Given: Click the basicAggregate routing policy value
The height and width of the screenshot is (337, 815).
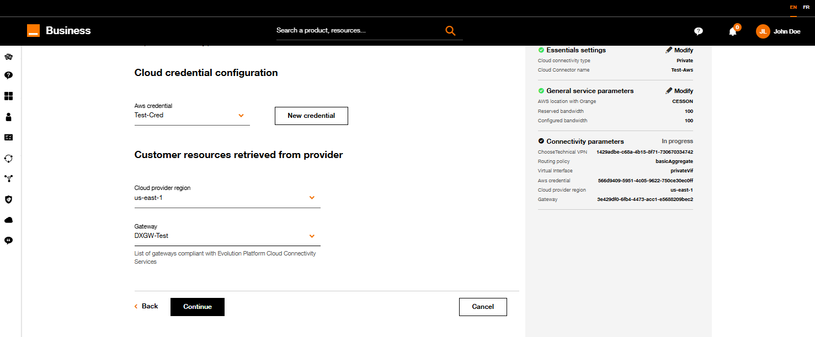Looking at the screenshot, I should coord(674,161).
